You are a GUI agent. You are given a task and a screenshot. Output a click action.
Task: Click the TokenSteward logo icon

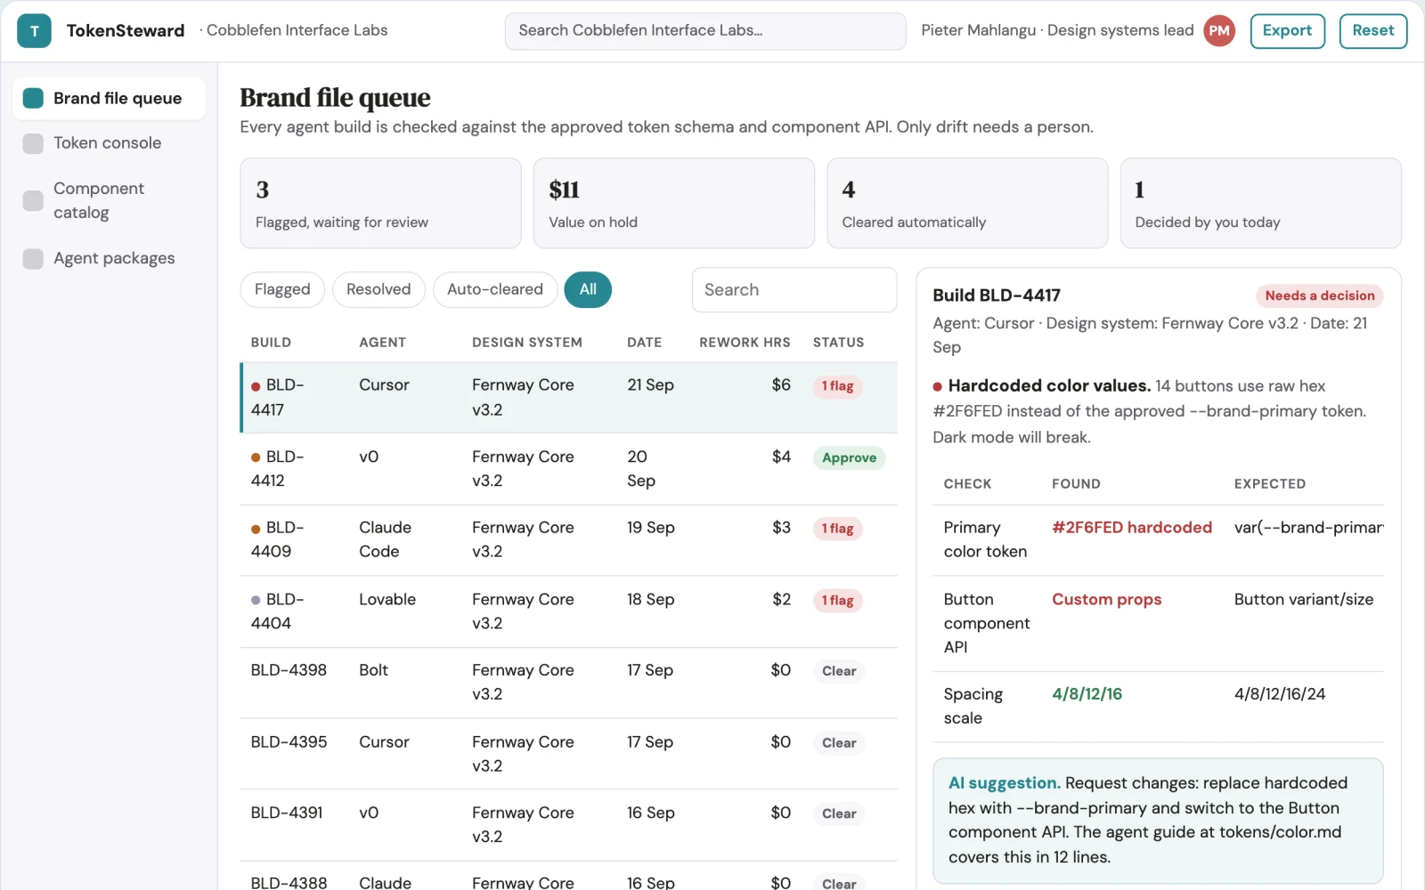(34, 31)
